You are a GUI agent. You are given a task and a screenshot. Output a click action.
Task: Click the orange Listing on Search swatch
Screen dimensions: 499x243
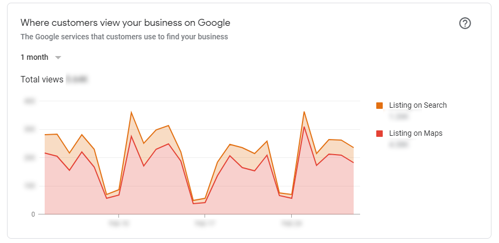(379, 106)
